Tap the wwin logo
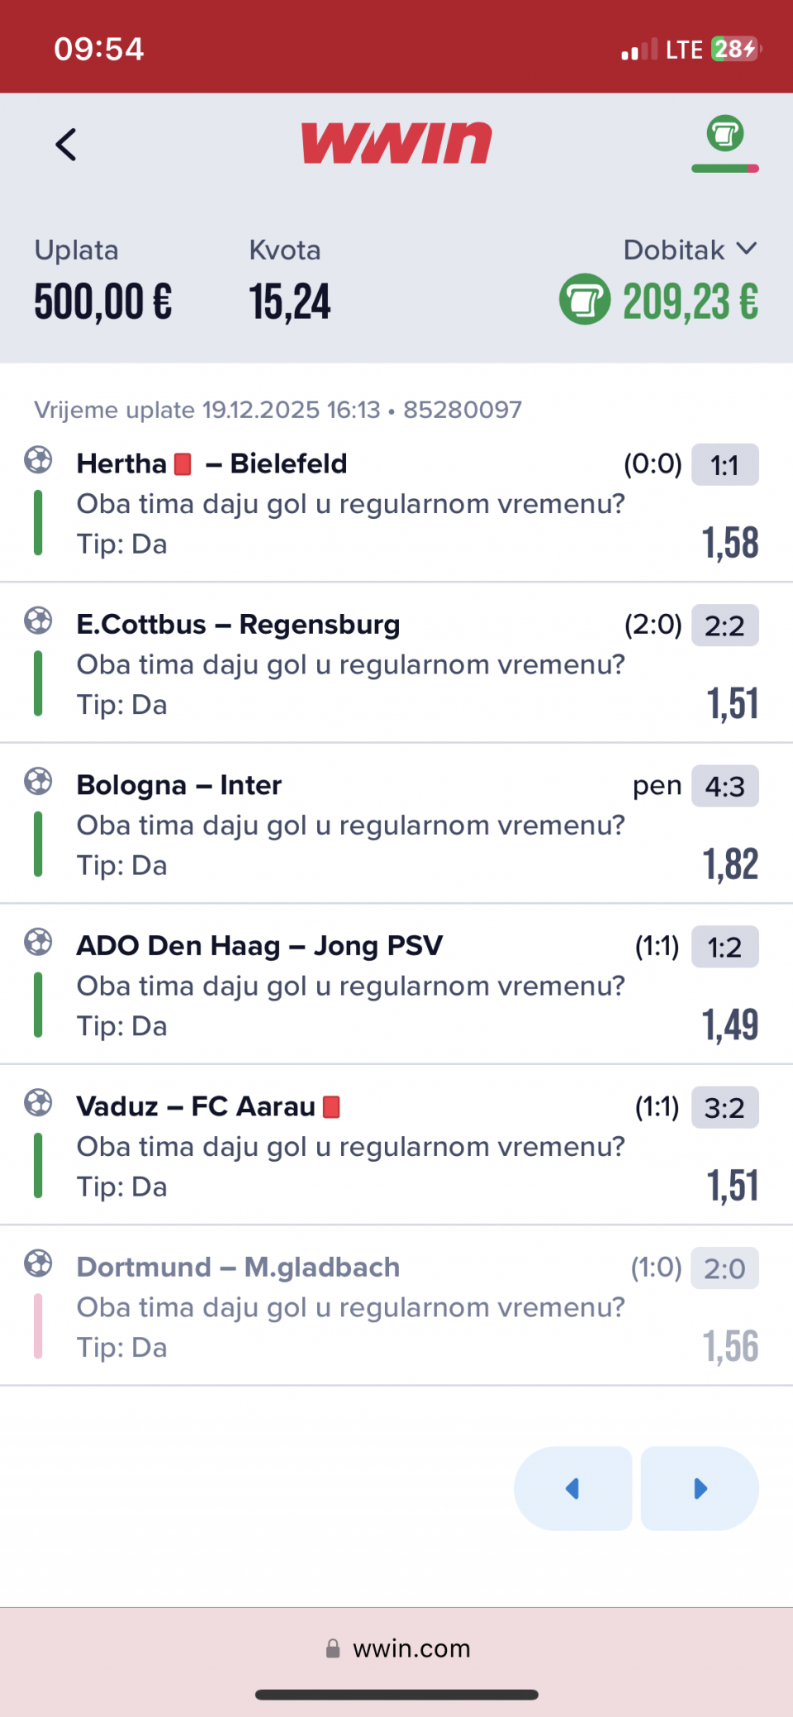Image resolution: width=793 pixels, height=1717 pixels. [396, 143]
